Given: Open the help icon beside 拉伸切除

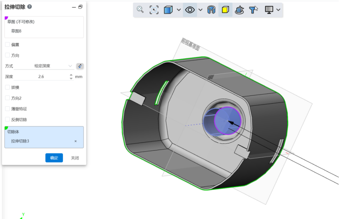Looking at the screenshot, I should [x=30, y=7].
